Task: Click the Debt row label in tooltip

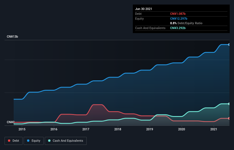Action: coord(138,14)
